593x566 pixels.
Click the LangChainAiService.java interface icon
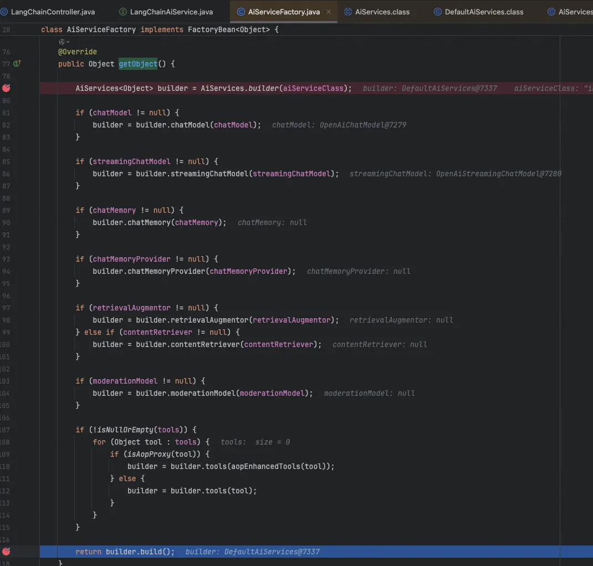tap(122, 12)
